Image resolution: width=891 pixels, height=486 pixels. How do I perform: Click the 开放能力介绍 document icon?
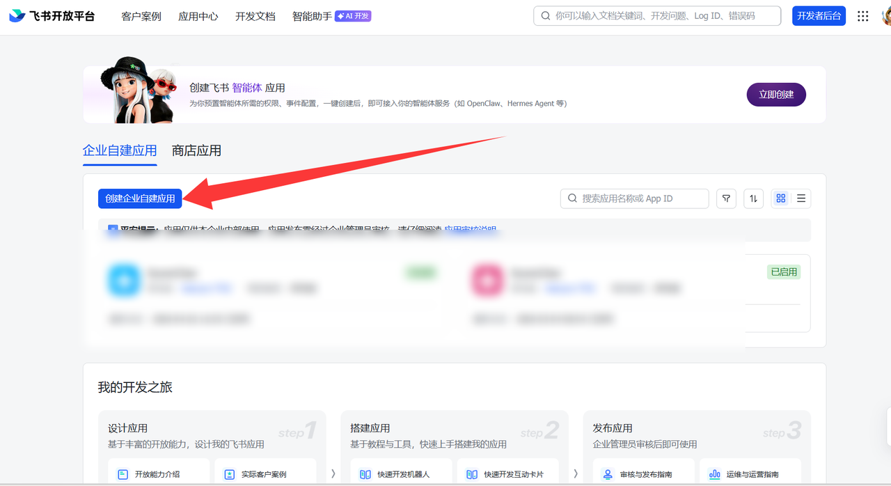tap(123, 474)
